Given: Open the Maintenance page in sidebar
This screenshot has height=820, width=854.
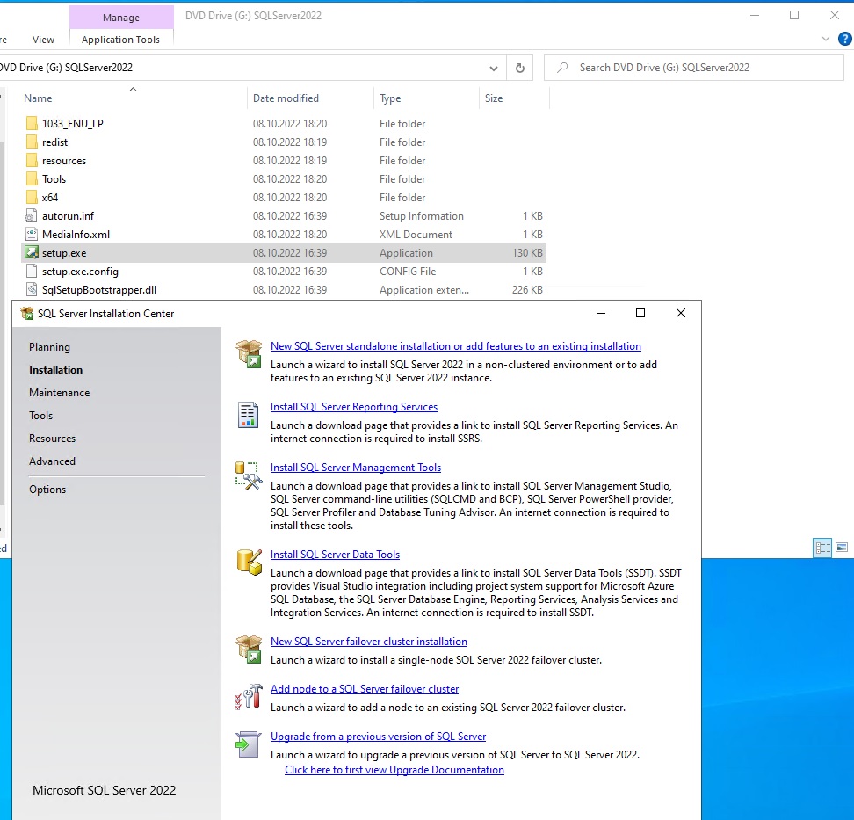Looking at the screenshot, I should 59,393.
